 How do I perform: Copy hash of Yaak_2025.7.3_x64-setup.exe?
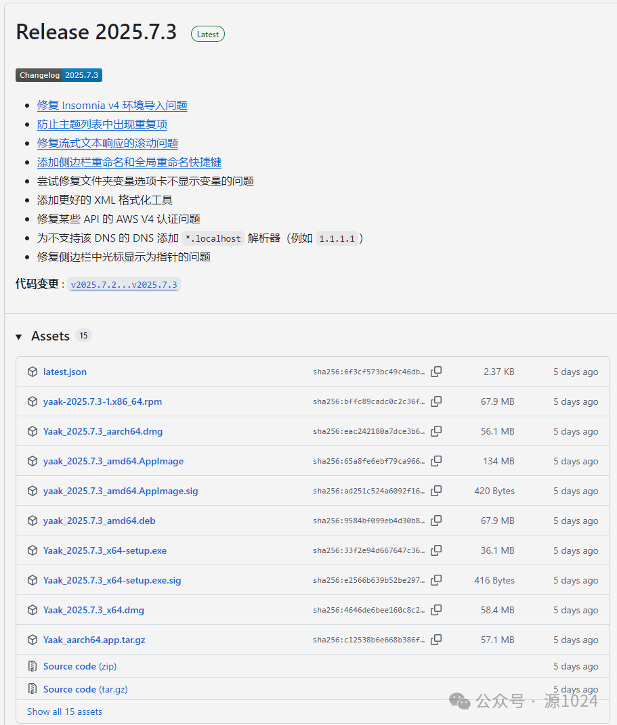[436, 550]
